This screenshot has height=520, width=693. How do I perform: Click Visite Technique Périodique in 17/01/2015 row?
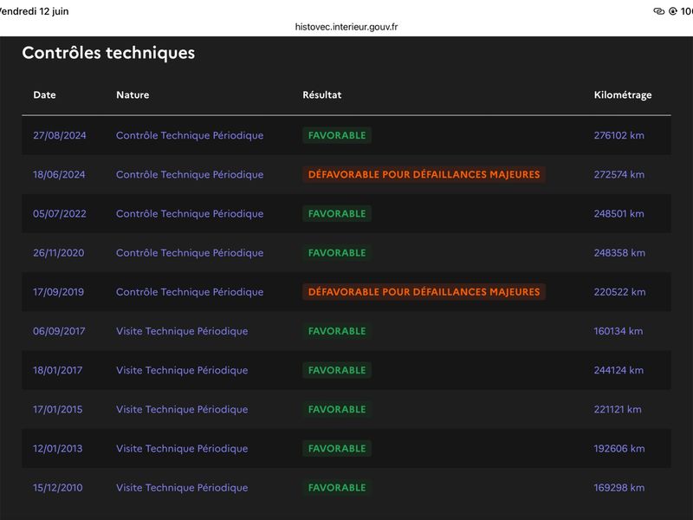tap(182, 409)
